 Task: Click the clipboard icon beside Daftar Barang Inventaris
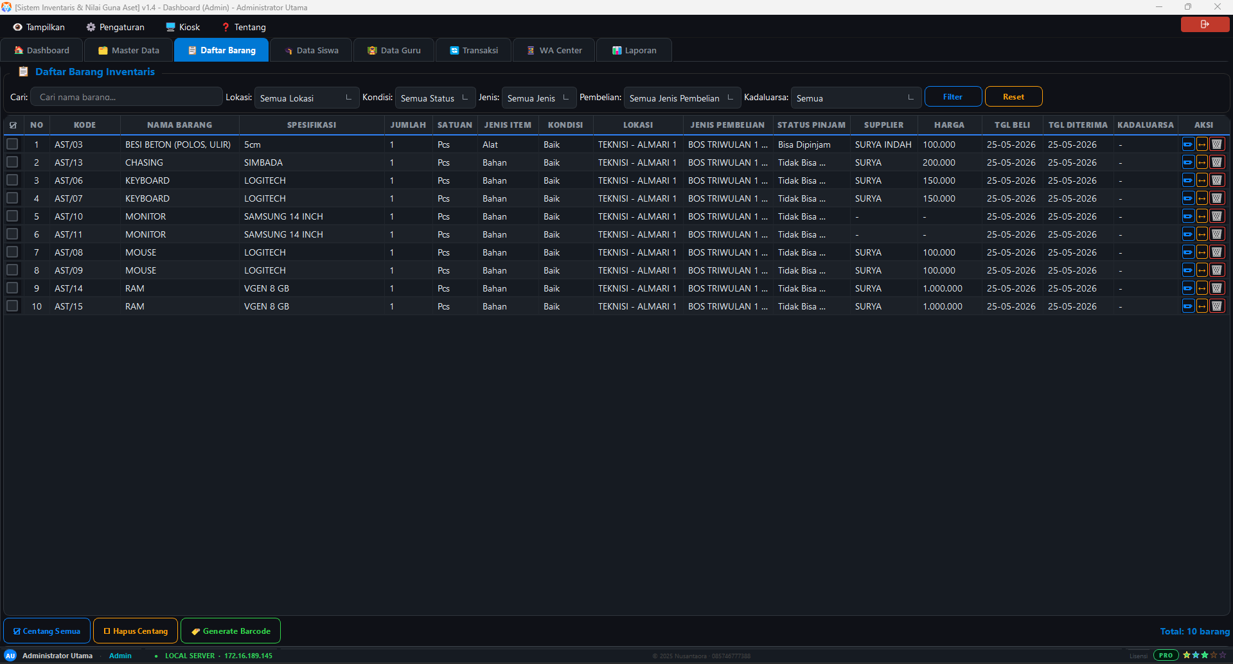coord(23,72)
